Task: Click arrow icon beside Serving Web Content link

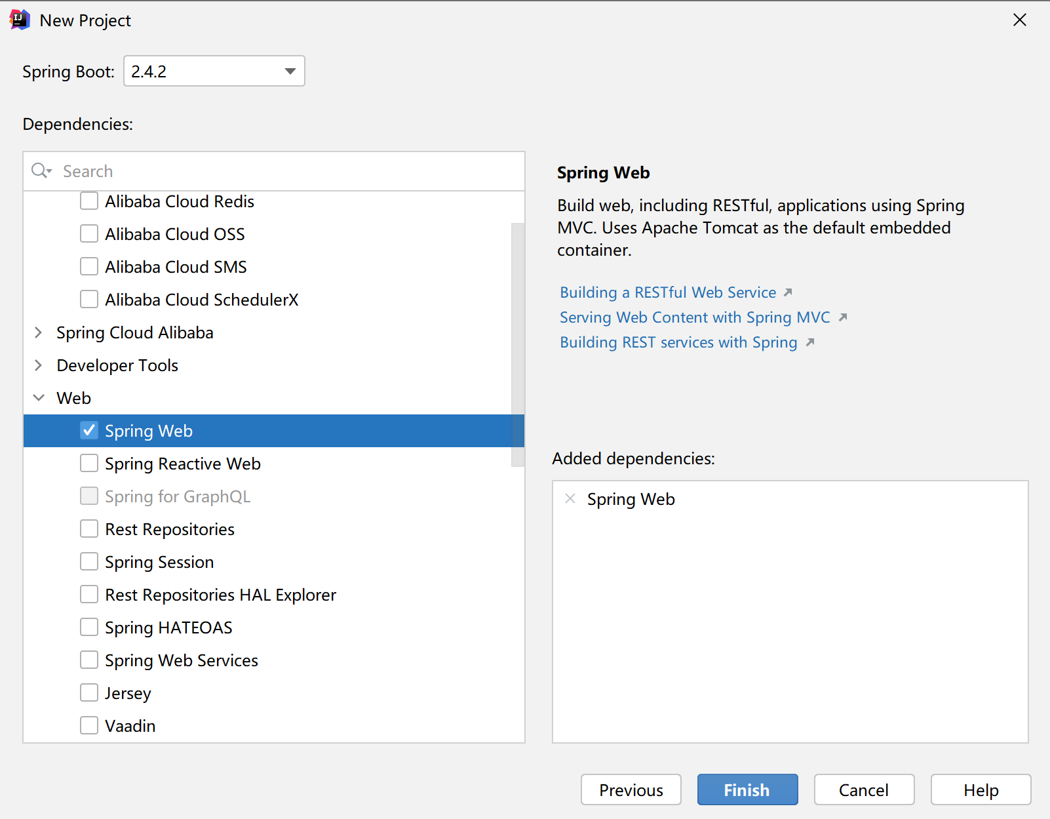Action: click(x=843, y=317)
